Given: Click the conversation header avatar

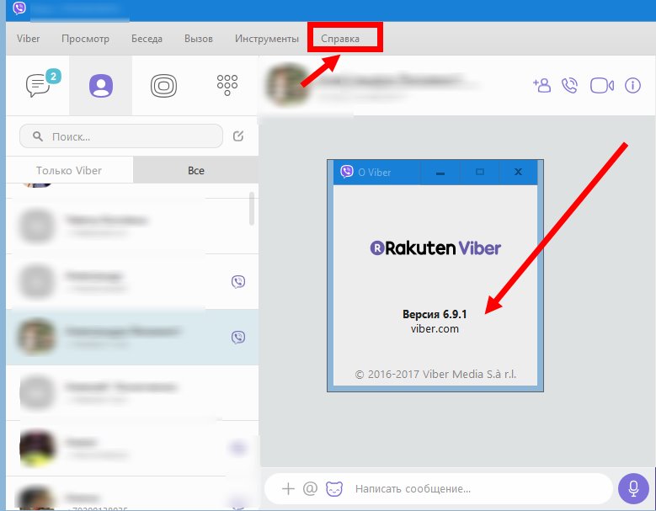Looking at the screenshot, I should 287,85.
